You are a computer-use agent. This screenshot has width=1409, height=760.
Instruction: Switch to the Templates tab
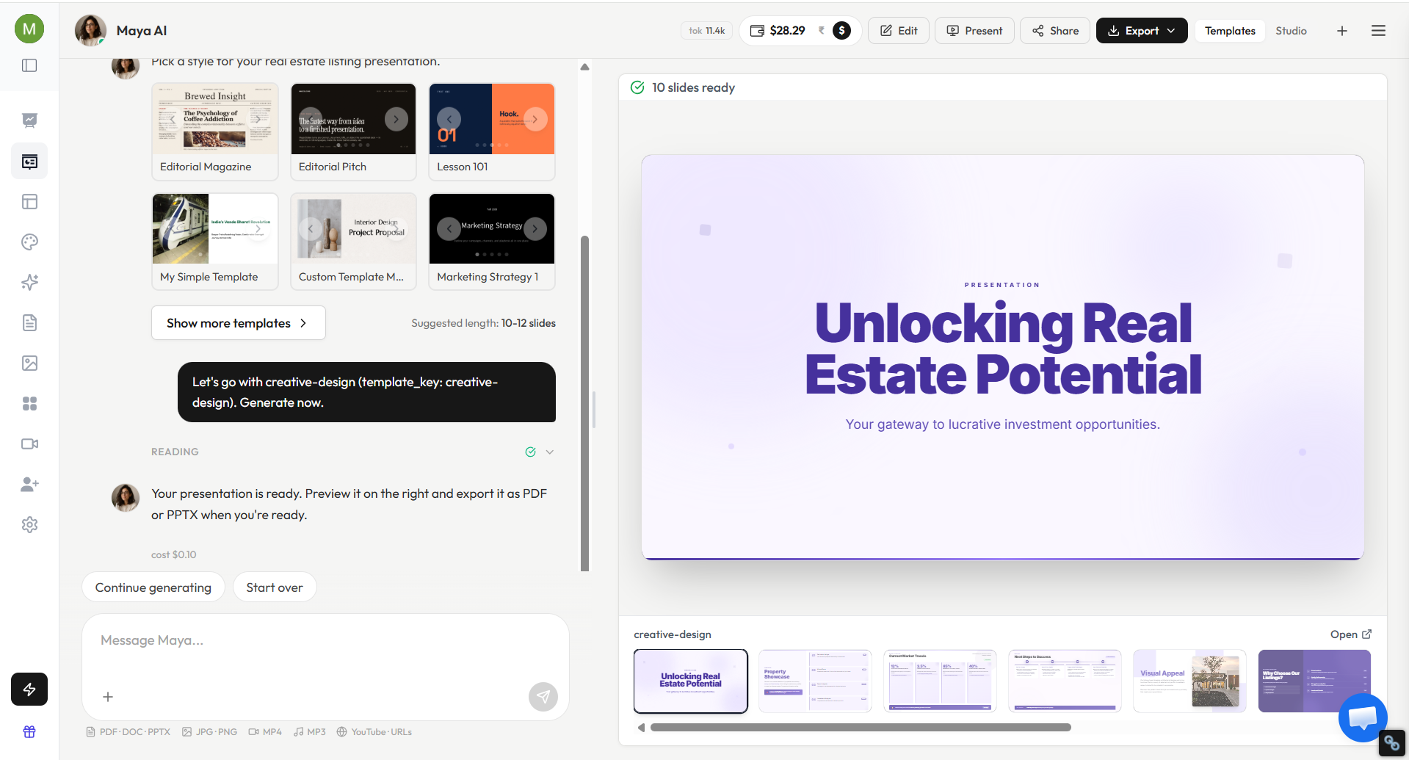coord(1230,31)
